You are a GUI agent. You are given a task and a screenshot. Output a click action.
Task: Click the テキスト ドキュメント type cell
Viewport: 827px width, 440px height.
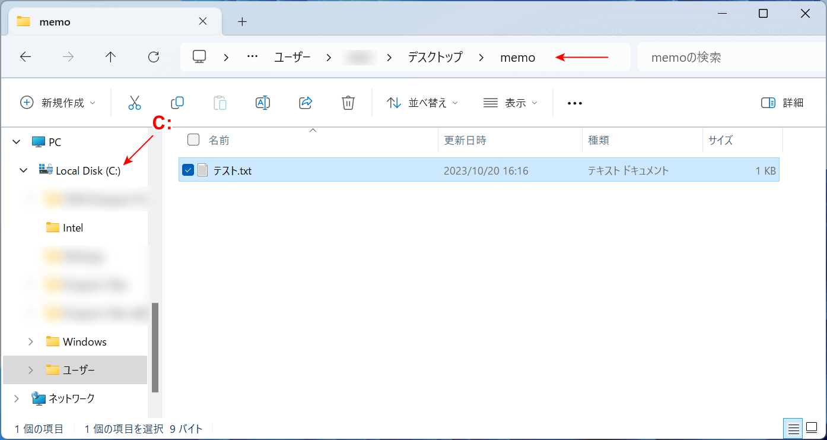tap(628, 171)
